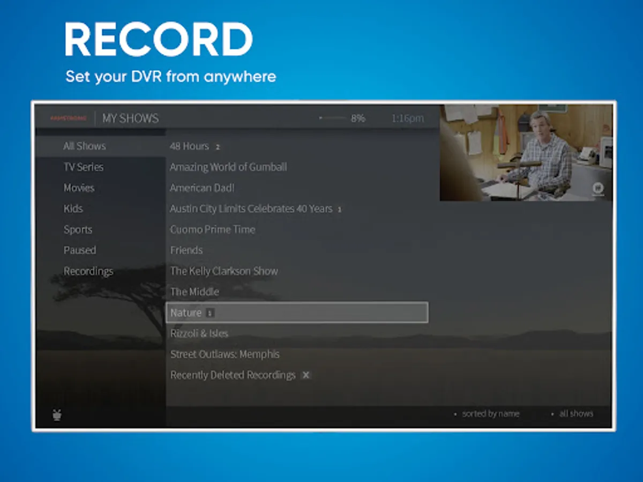Open the live TV preview thumbnail
Screen dimensions: 643x482
pos(526,153)
